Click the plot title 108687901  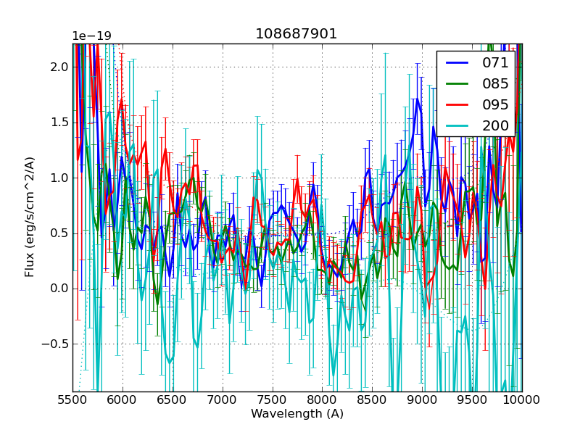click(297, 34)
